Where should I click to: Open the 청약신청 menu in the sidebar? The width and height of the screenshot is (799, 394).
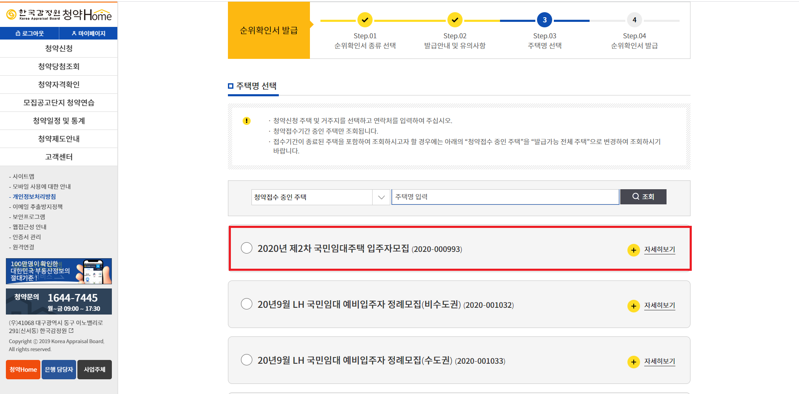tap(58, 48)
